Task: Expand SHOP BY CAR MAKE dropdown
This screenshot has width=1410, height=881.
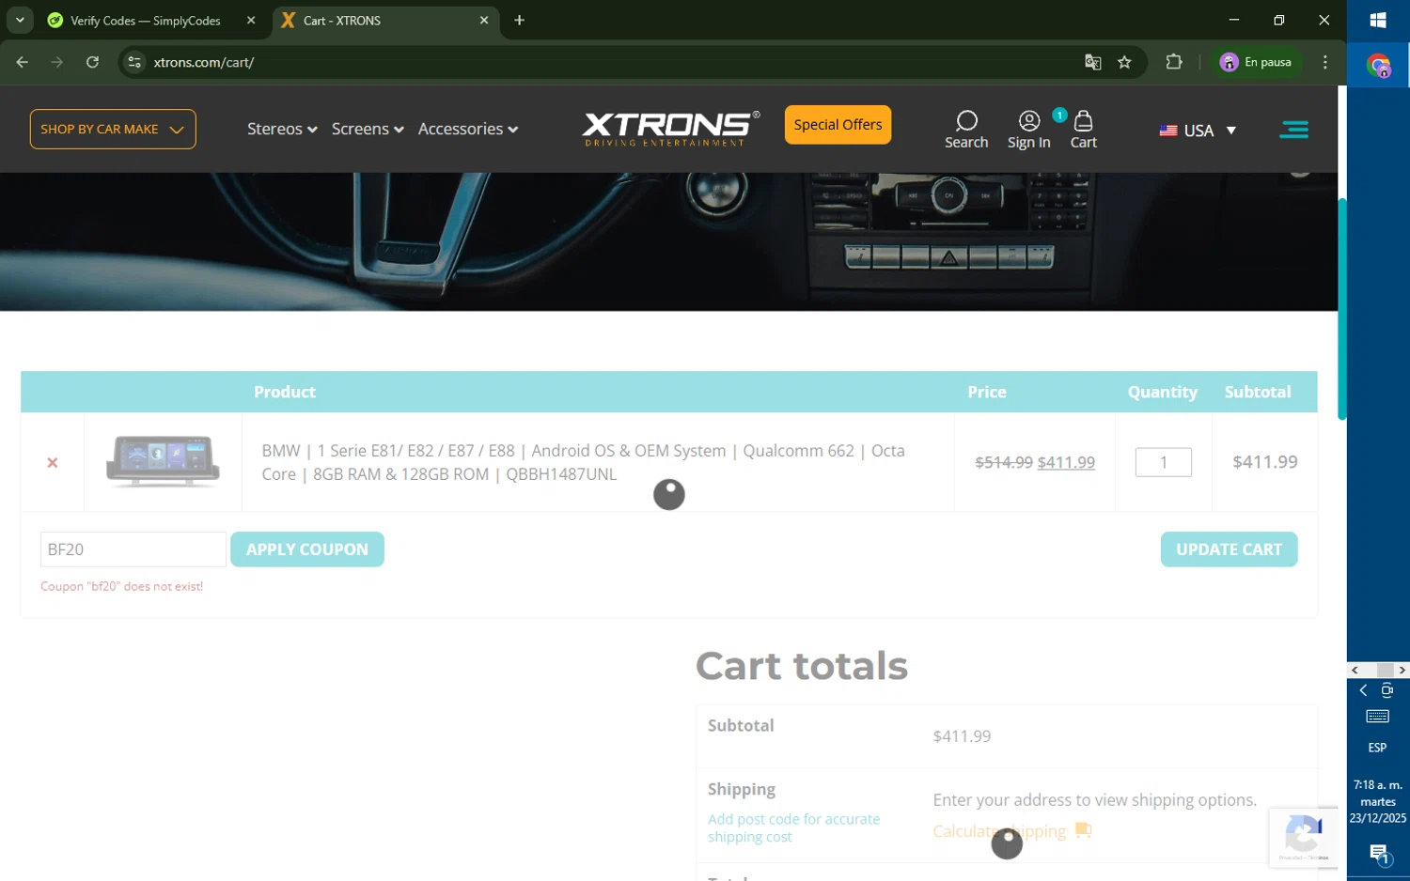Action: [x=113, y=129]
